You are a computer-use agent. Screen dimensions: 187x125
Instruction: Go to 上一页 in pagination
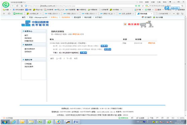(59, 59)
